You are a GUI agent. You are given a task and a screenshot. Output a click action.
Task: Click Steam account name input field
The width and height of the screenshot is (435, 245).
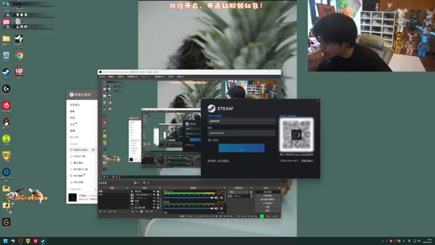(x=241, y=121)
